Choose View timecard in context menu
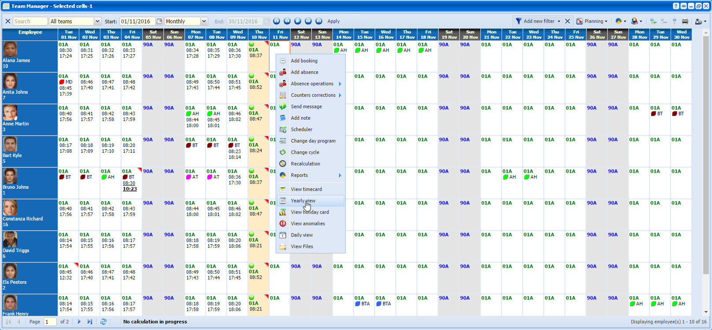The width and height of the screenshot is (712, 330). (306, 189)
